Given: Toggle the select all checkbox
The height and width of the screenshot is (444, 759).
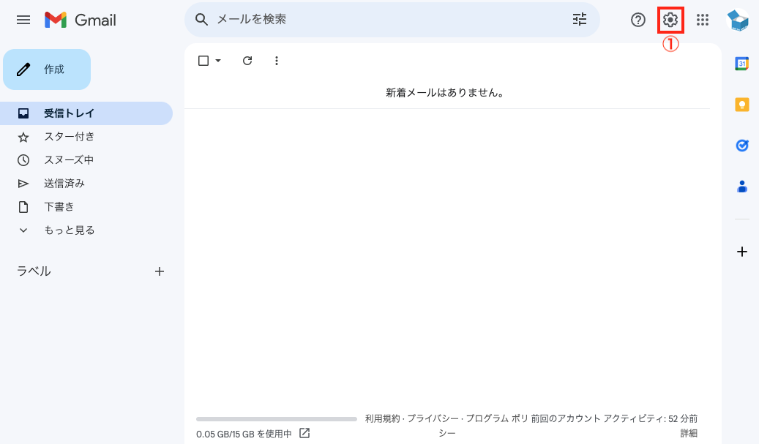Looking at the screenshot, I should 203,61.
